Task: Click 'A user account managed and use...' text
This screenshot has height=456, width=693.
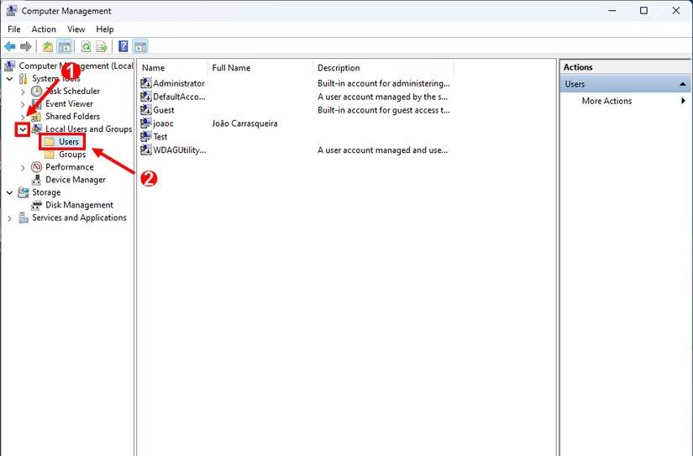Action: [x=383, y=149]
